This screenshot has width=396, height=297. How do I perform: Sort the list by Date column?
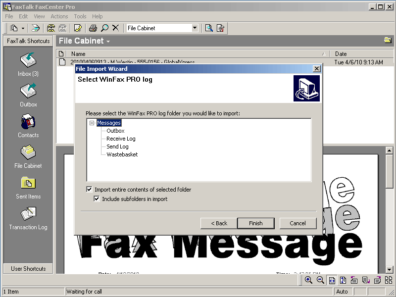click(x=362, y=54)
